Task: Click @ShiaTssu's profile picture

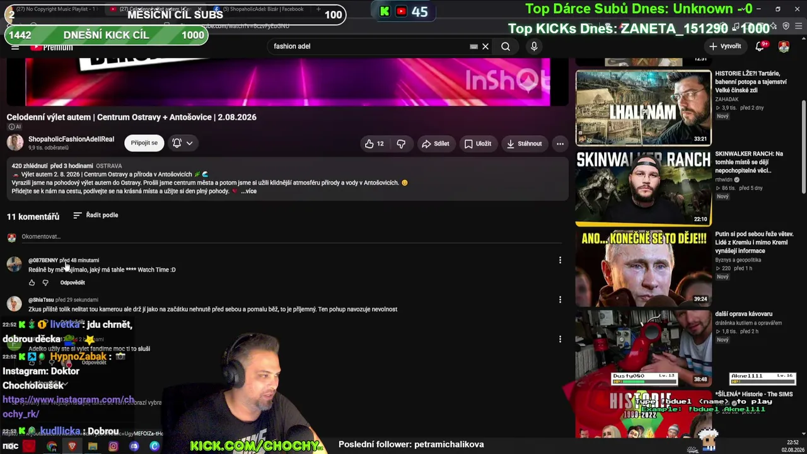Action: click(14, 304)
